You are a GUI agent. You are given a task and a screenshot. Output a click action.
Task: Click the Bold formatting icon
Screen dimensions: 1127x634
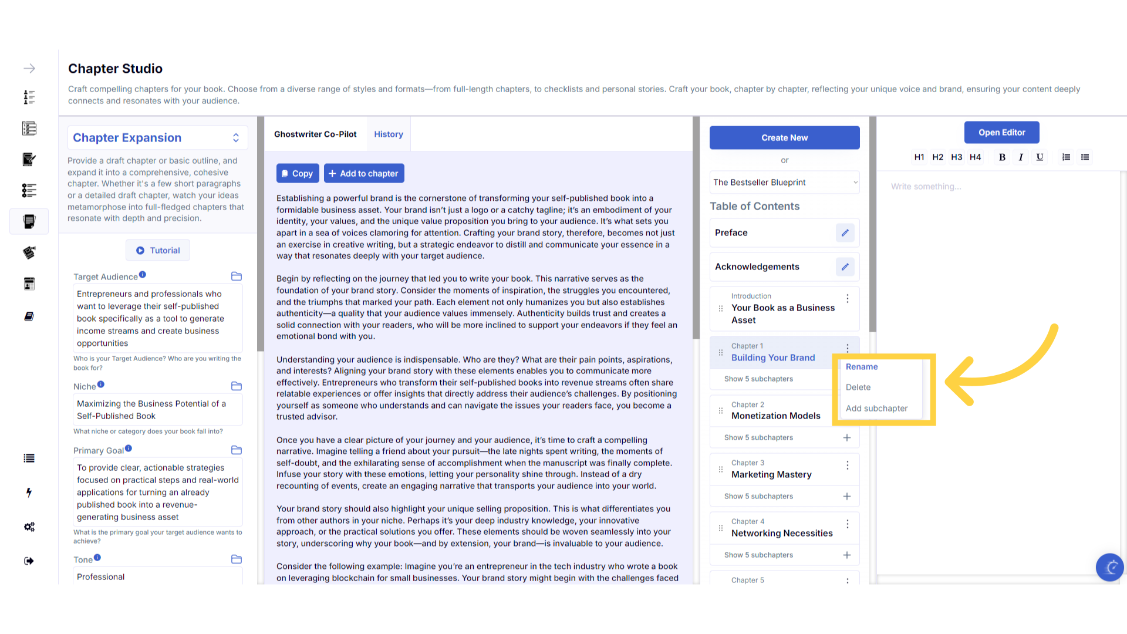1002,157
